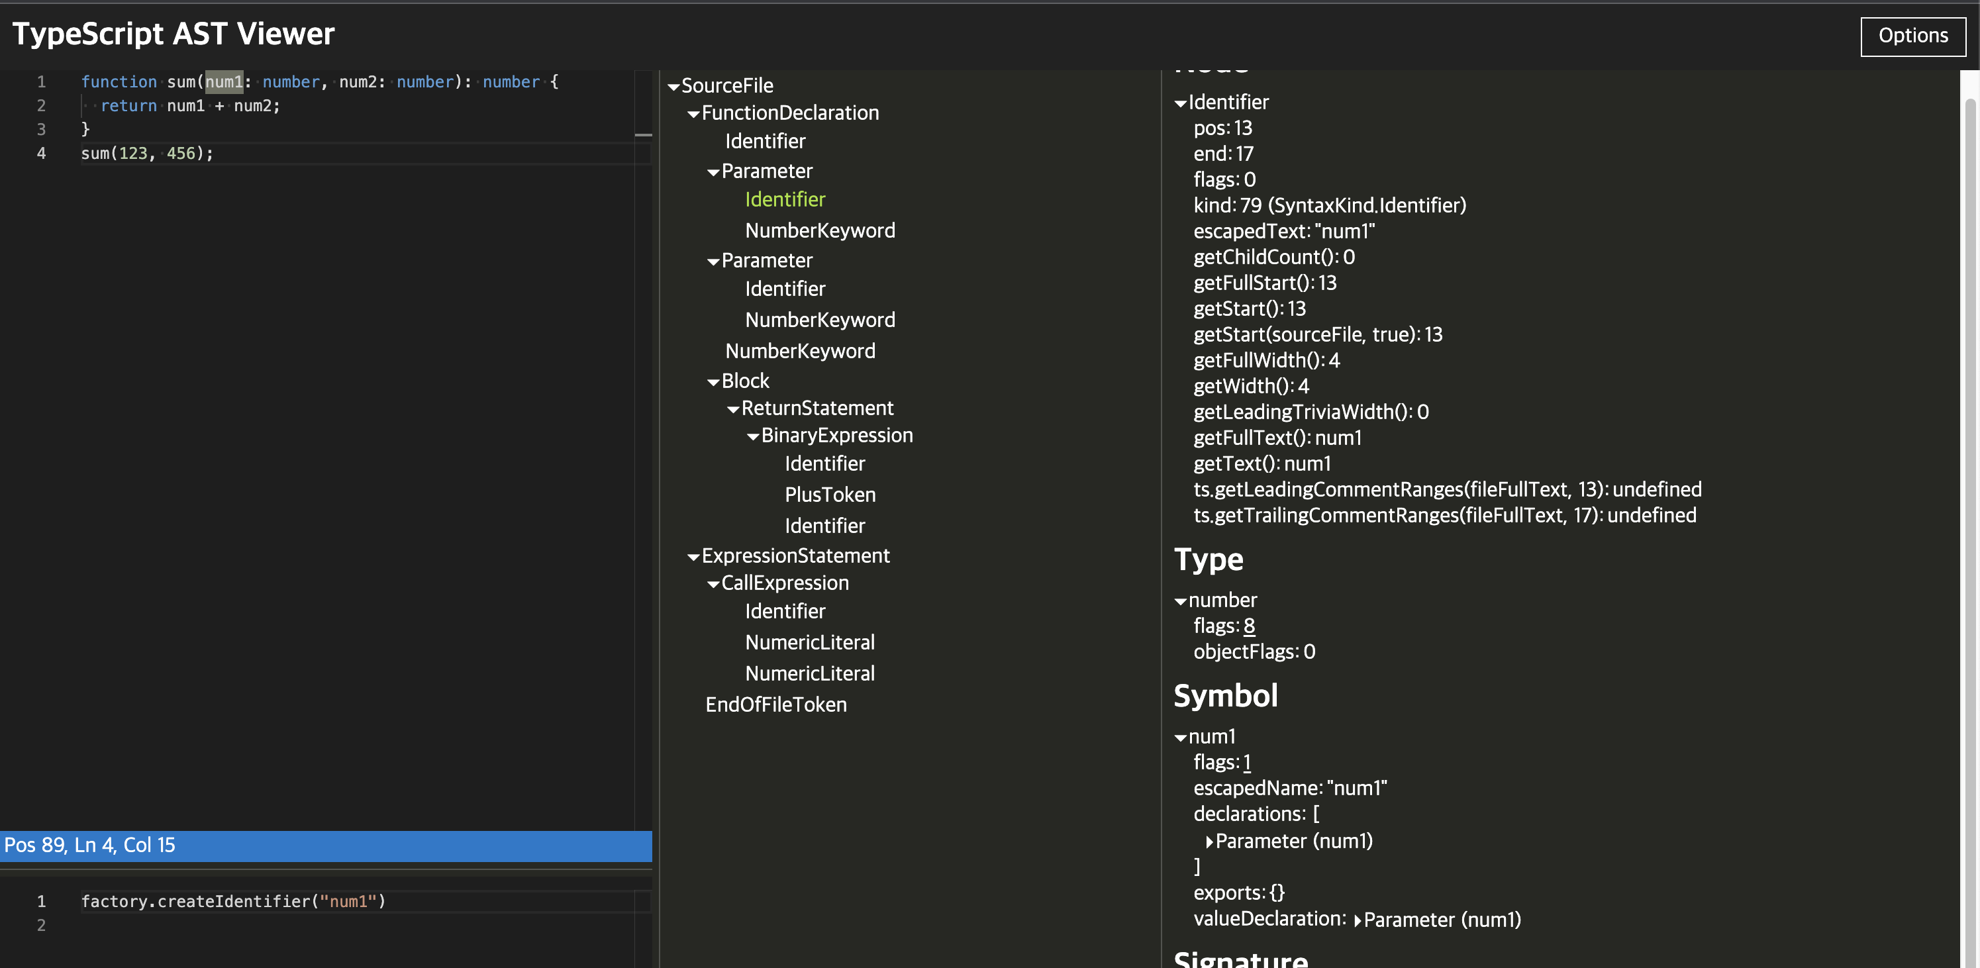Click the getLeadingTriviaWidth(): 0 row
Screen dimensions: 1980x968
pos(1311,412)
